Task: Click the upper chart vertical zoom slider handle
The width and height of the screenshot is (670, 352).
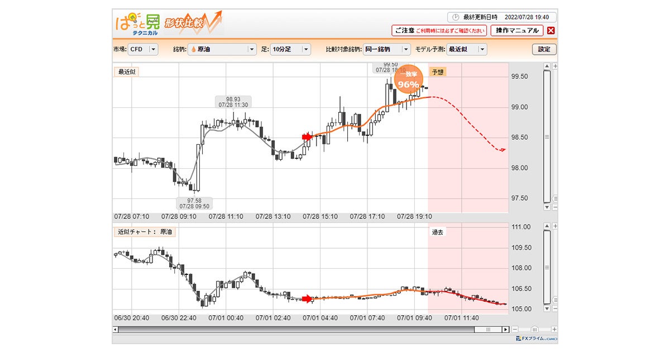Action: (555, 199)
